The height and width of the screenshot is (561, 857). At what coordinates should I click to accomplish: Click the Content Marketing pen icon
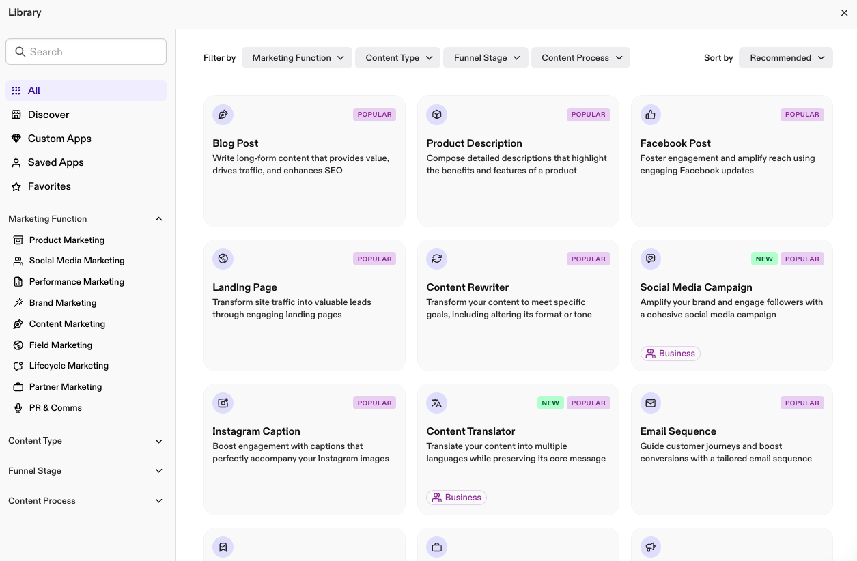point(18,324)
